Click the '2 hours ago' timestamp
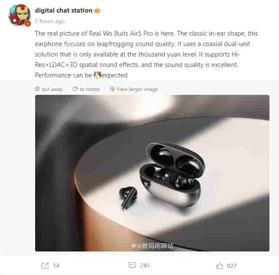Image resolution: width=279 pixels, height=275 pixels. click(x=49, y=21)
